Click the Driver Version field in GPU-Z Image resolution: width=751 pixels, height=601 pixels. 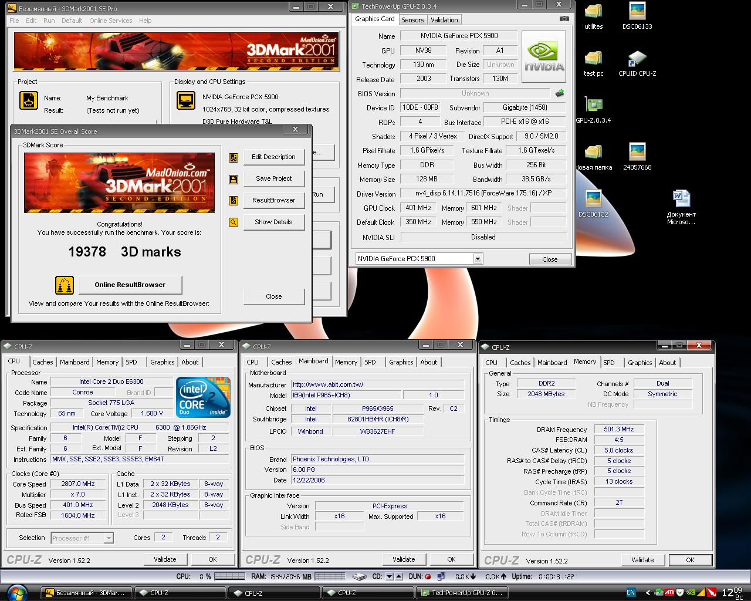(x=483, y=194)
